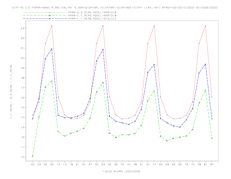Click the x-axis tick label 45
The image size is (231, 179).
click(x=129, y=164)
